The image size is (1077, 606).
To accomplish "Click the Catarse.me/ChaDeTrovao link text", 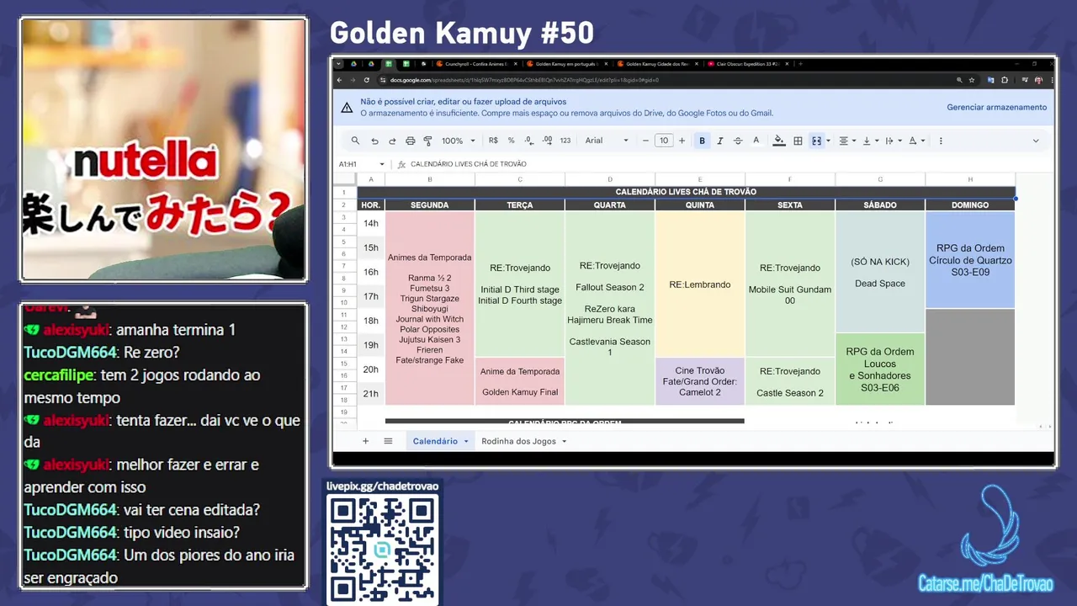I will (985, 584).
